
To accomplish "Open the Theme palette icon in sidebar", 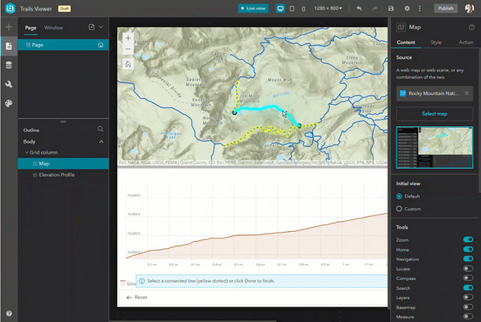I will [8, 103].
